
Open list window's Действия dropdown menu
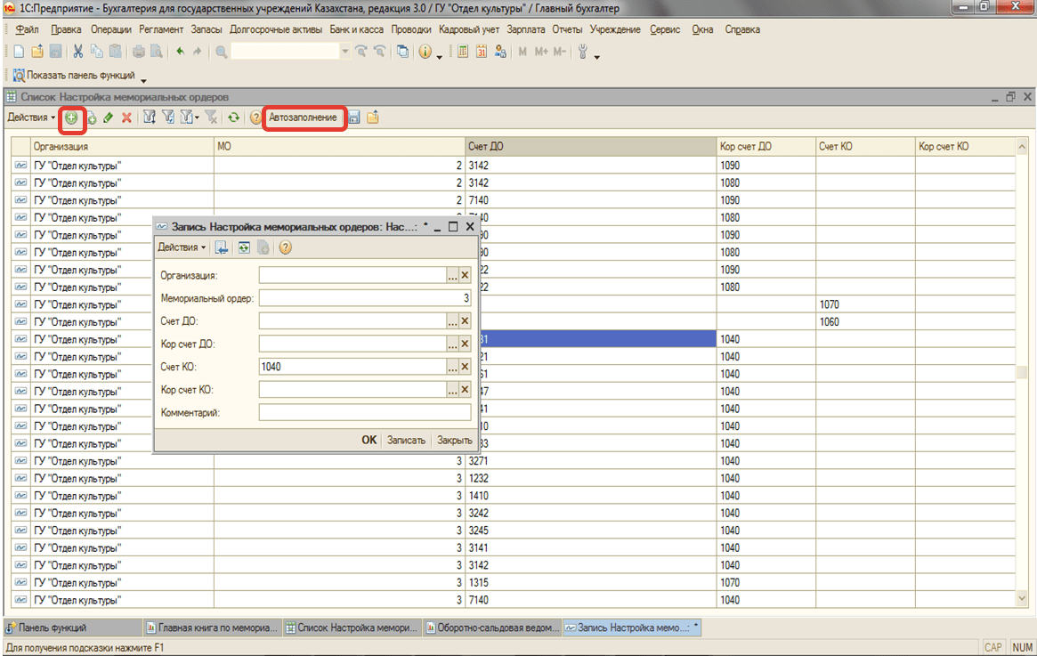pos(30,117)
